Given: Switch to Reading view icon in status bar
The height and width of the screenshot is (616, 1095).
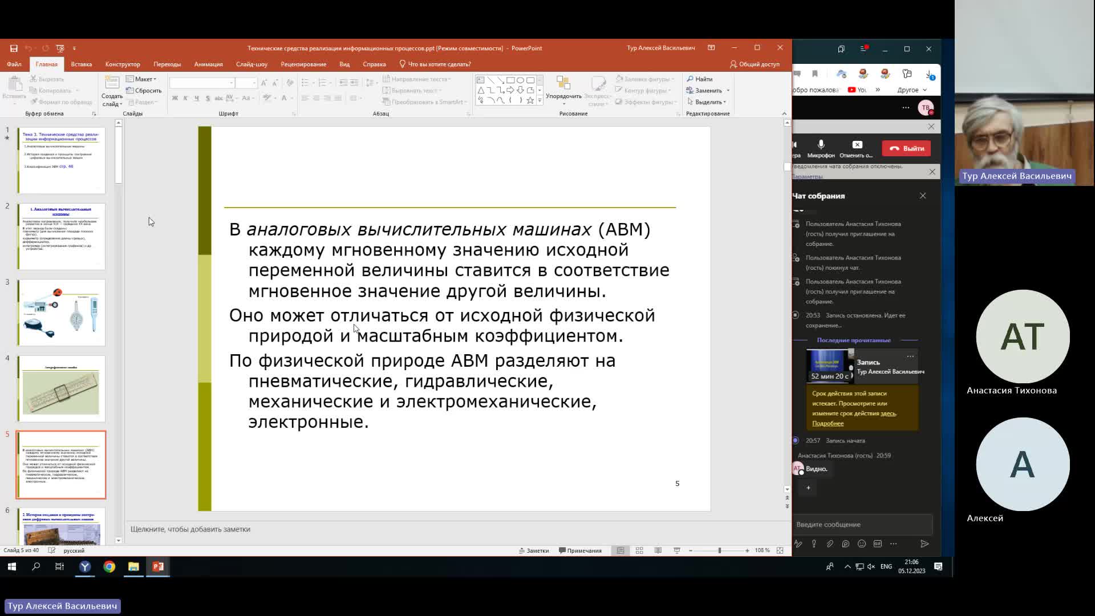Looking at the screenshot, I should click(x=658, y=550).
